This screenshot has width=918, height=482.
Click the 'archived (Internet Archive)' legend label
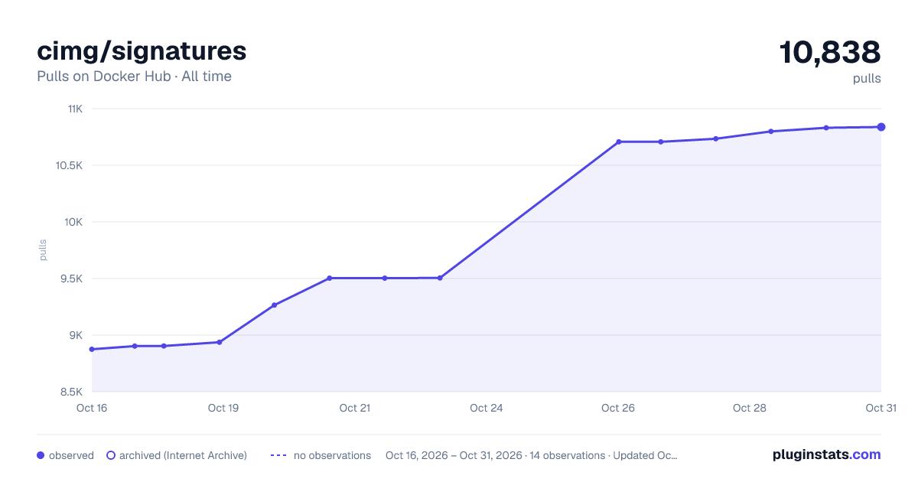coord(184,455)
